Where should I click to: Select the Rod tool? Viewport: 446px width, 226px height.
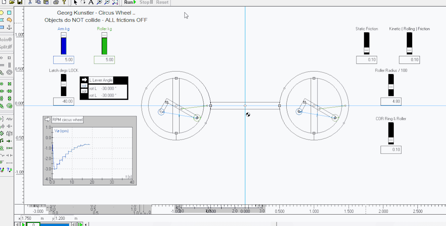[x=9, y=163]
